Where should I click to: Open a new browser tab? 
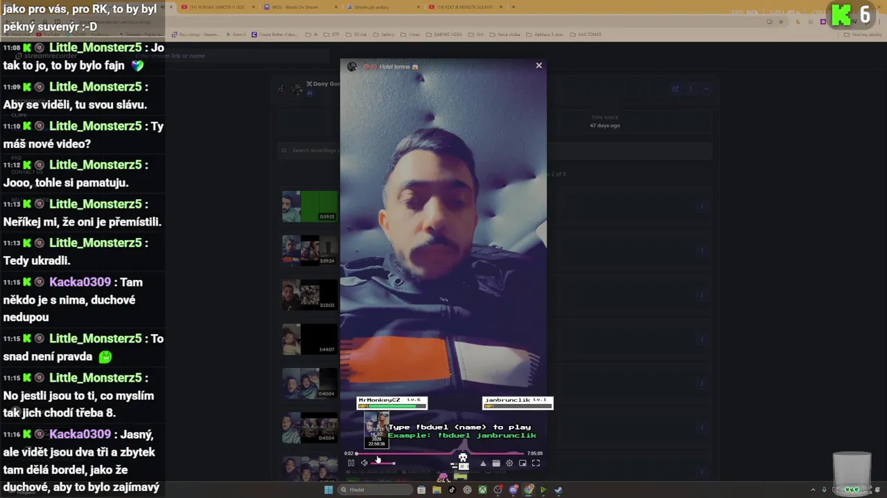tap(513, 7)
